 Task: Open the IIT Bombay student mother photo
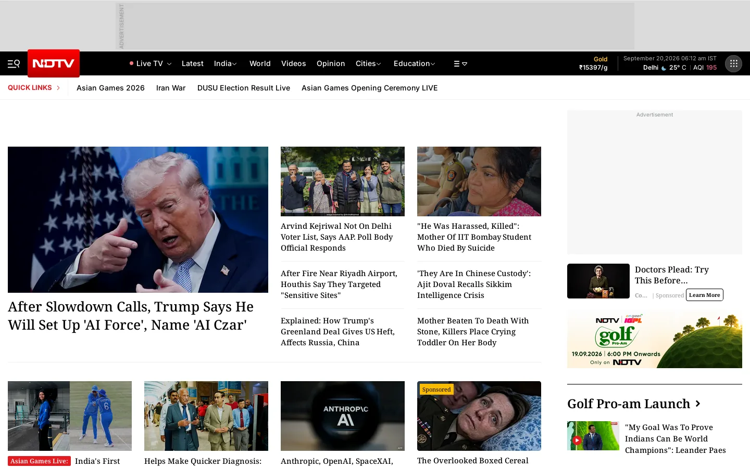click(479, 181)
